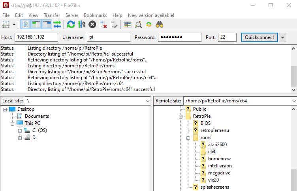Click the Quickconnect button

pos(259,37)
